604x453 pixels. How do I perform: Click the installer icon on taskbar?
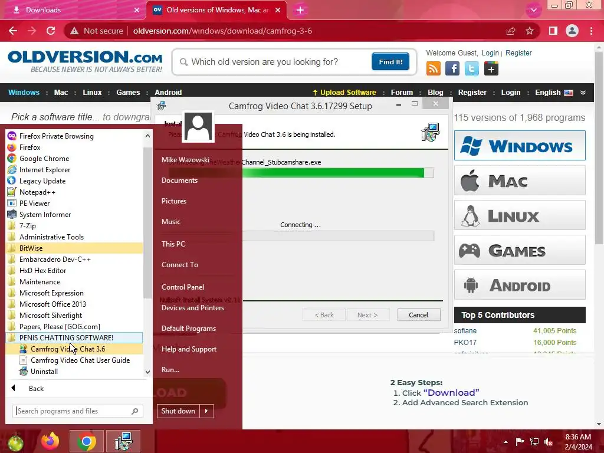[x=123, y=441]
